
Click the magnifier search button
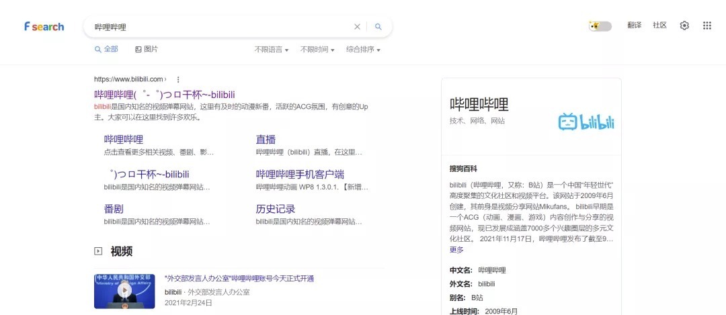pyautogui.click(x=378, y=27)
